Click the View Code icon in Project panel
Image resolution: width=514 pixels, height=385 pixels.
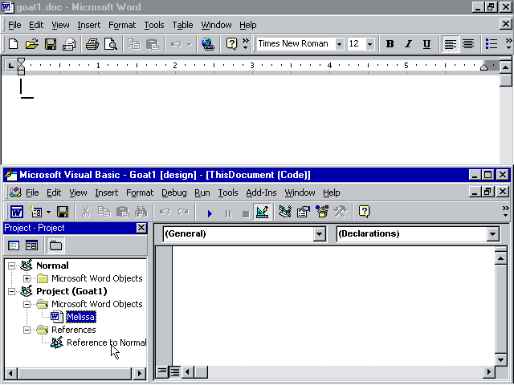(x=14, y=245)
